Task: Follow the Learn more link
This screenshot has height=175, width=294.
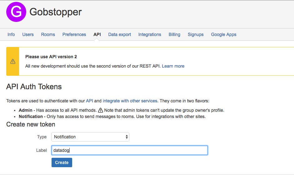Action: [x=173, y=66]
